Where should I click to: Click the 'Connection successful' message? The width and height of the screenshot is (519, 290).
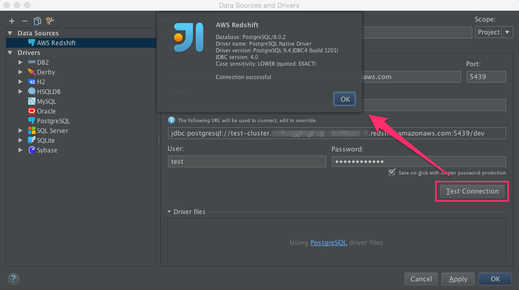pyautogui.click(x=243, y=77)
